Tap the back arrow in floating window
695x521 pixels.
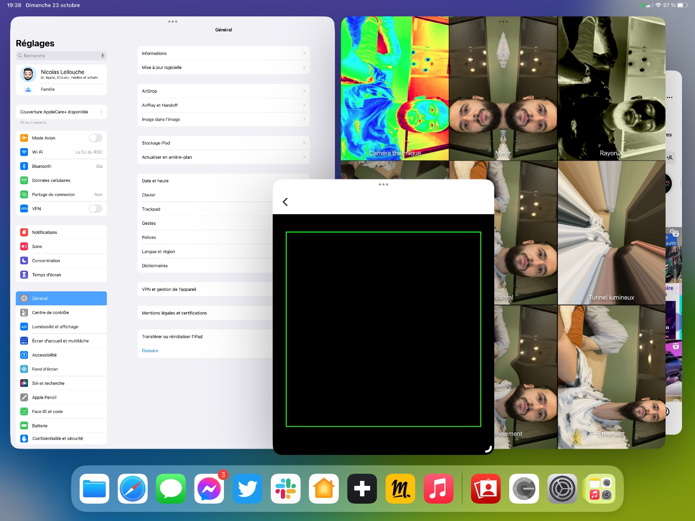coord(285,202)
